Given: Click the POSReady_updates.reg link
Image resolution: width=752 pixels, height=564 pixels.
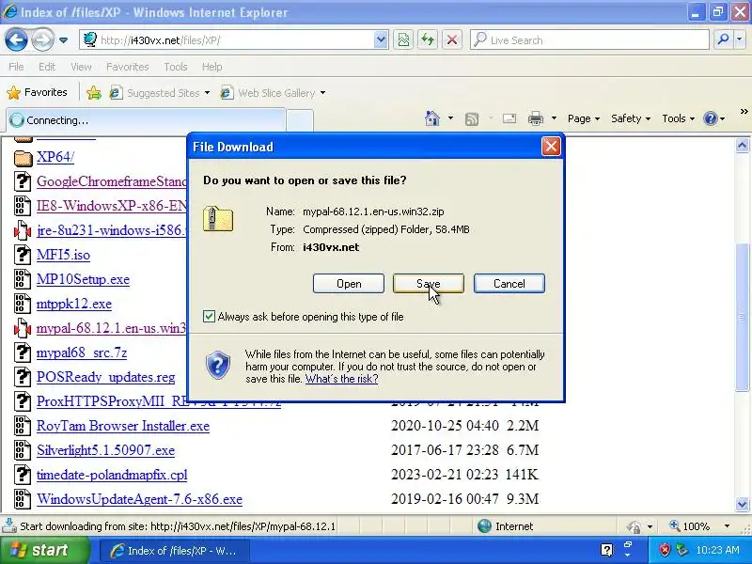Looking at the screenshot, I should click(x=106, y=377).
